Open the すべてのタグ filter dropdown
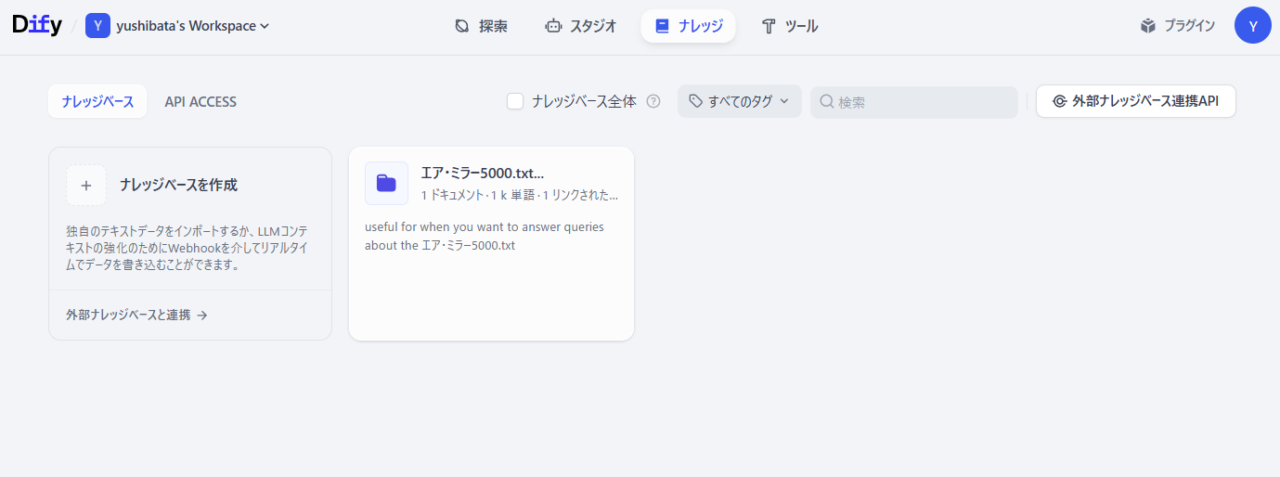This screenshot has width=1280, height=477. pyautogui.click(x=740, y=101)
